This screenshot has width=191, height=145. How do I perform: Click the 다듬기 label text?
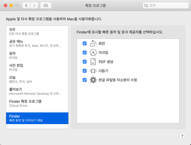pos(103,71)
